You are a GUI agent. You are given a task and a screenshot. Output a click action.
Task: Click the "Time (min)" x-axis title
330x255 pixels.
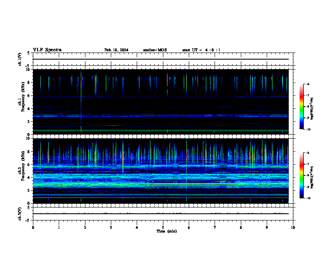[x=167, y=231]
